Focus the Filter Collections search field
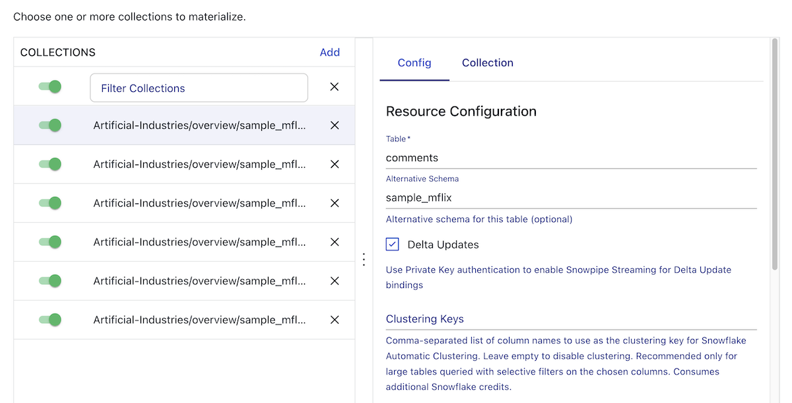 [199, 88]
